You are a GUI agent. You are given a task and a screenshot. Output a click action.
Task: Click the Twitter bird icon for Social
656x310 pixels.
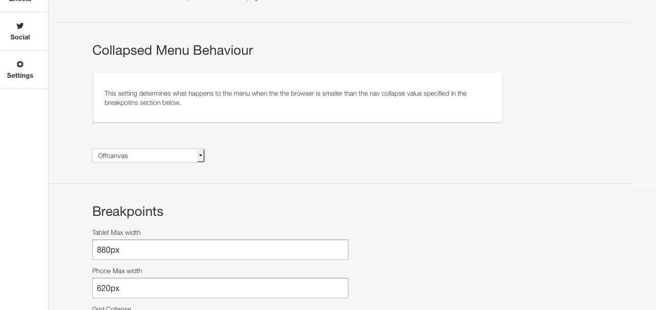coord(20,26)
